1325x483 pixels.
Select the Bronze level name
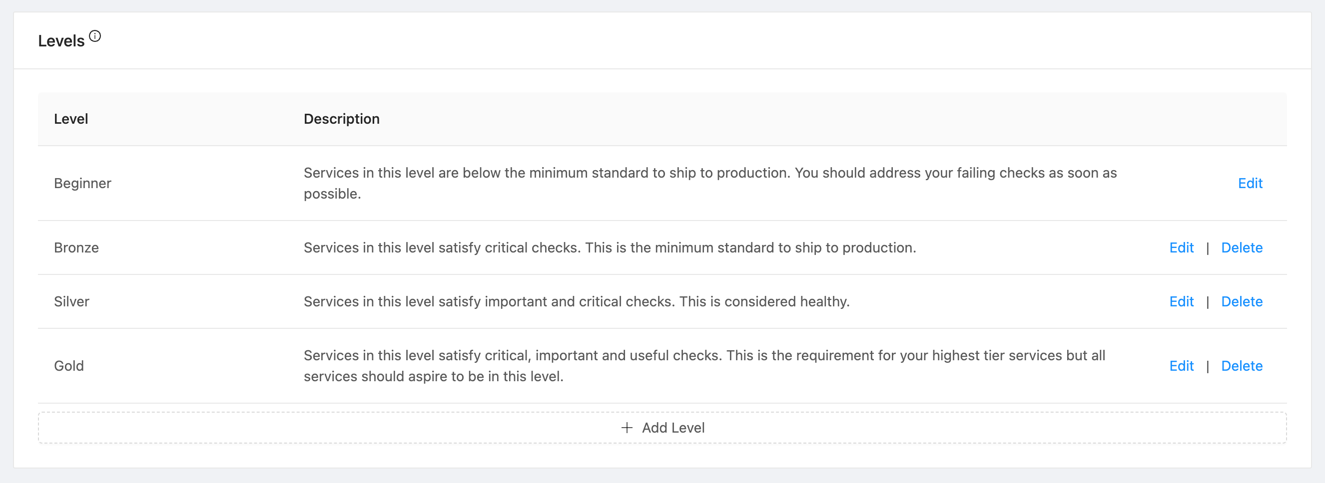click(x=76, y=247)
